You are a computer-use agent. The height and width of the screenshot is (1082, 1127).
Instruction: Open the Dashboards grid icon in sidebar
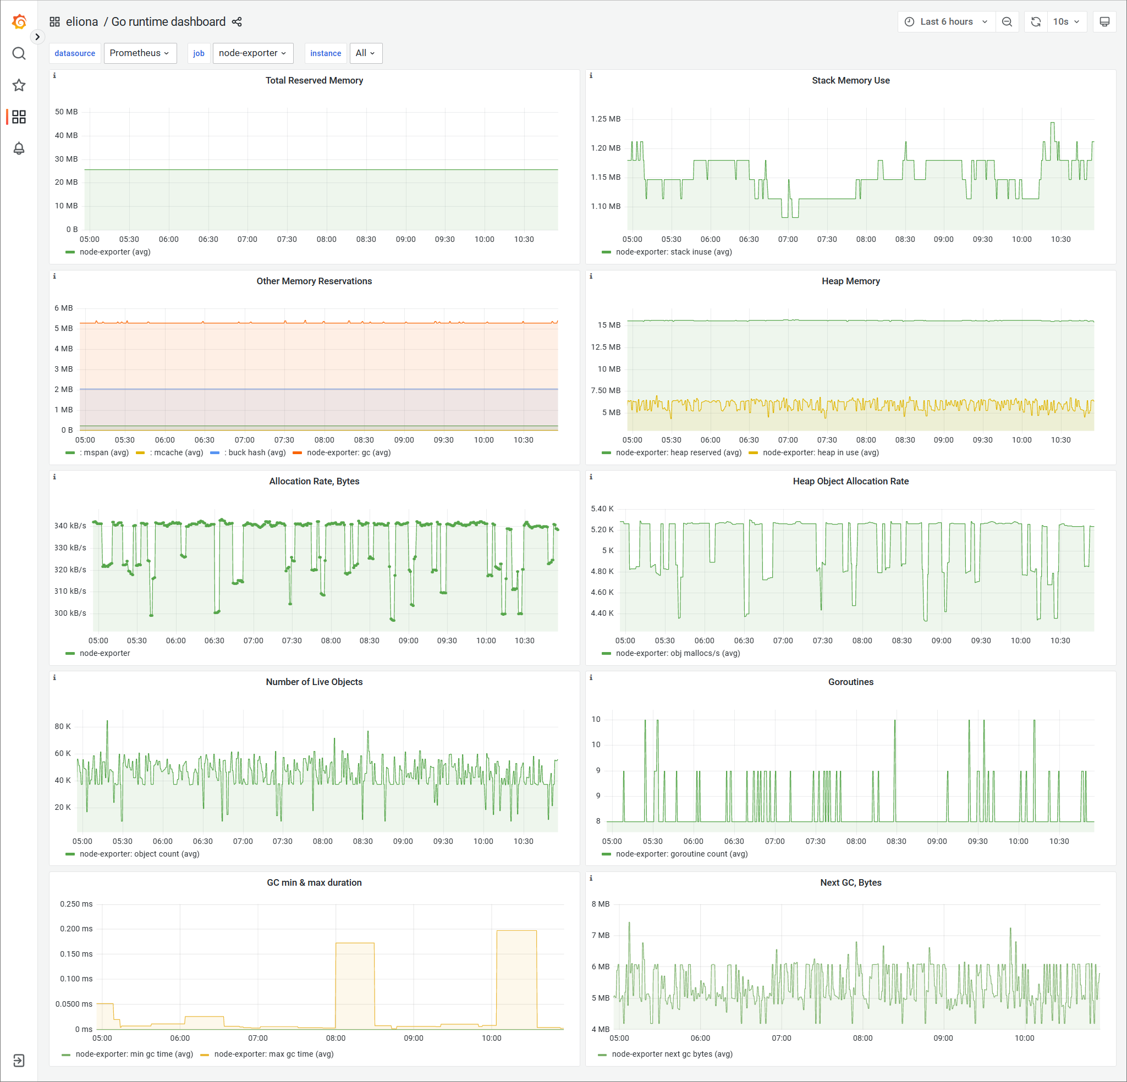click(19, 117)
